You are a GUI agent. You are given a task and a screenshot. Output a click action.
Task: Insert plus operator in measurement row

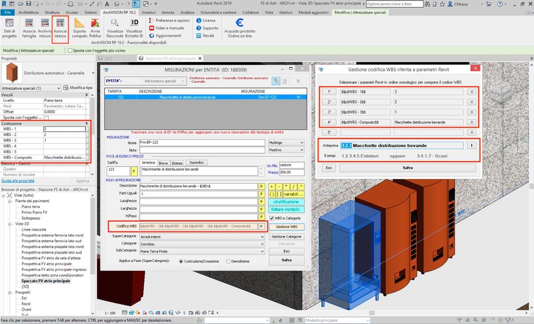(x=272, y=186)
